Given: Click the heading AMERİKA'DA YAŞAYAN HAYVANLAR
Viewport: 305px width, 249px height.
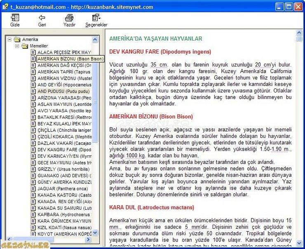Looking at the screenshot, I should (x=156, y=38).
